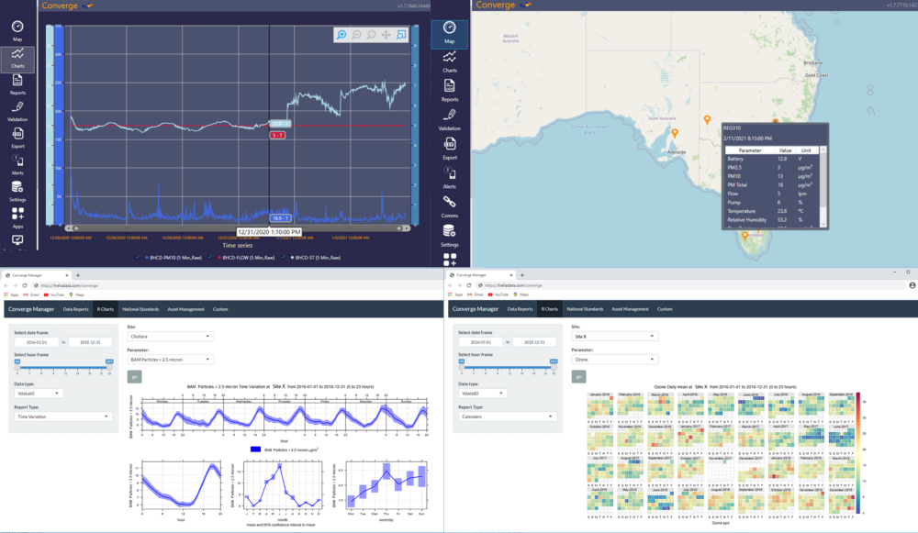Screen dimensions: 918x533
Task: Switch to the National Standards tab
Action: 140,309
